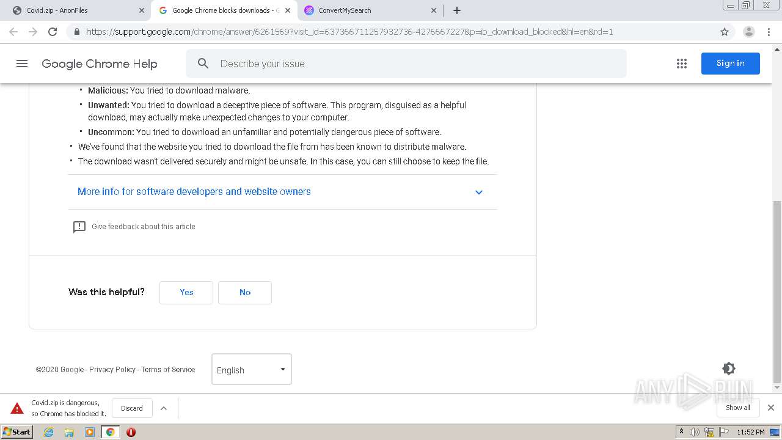Toggle dark mode brightness icon

click(728, 369)
